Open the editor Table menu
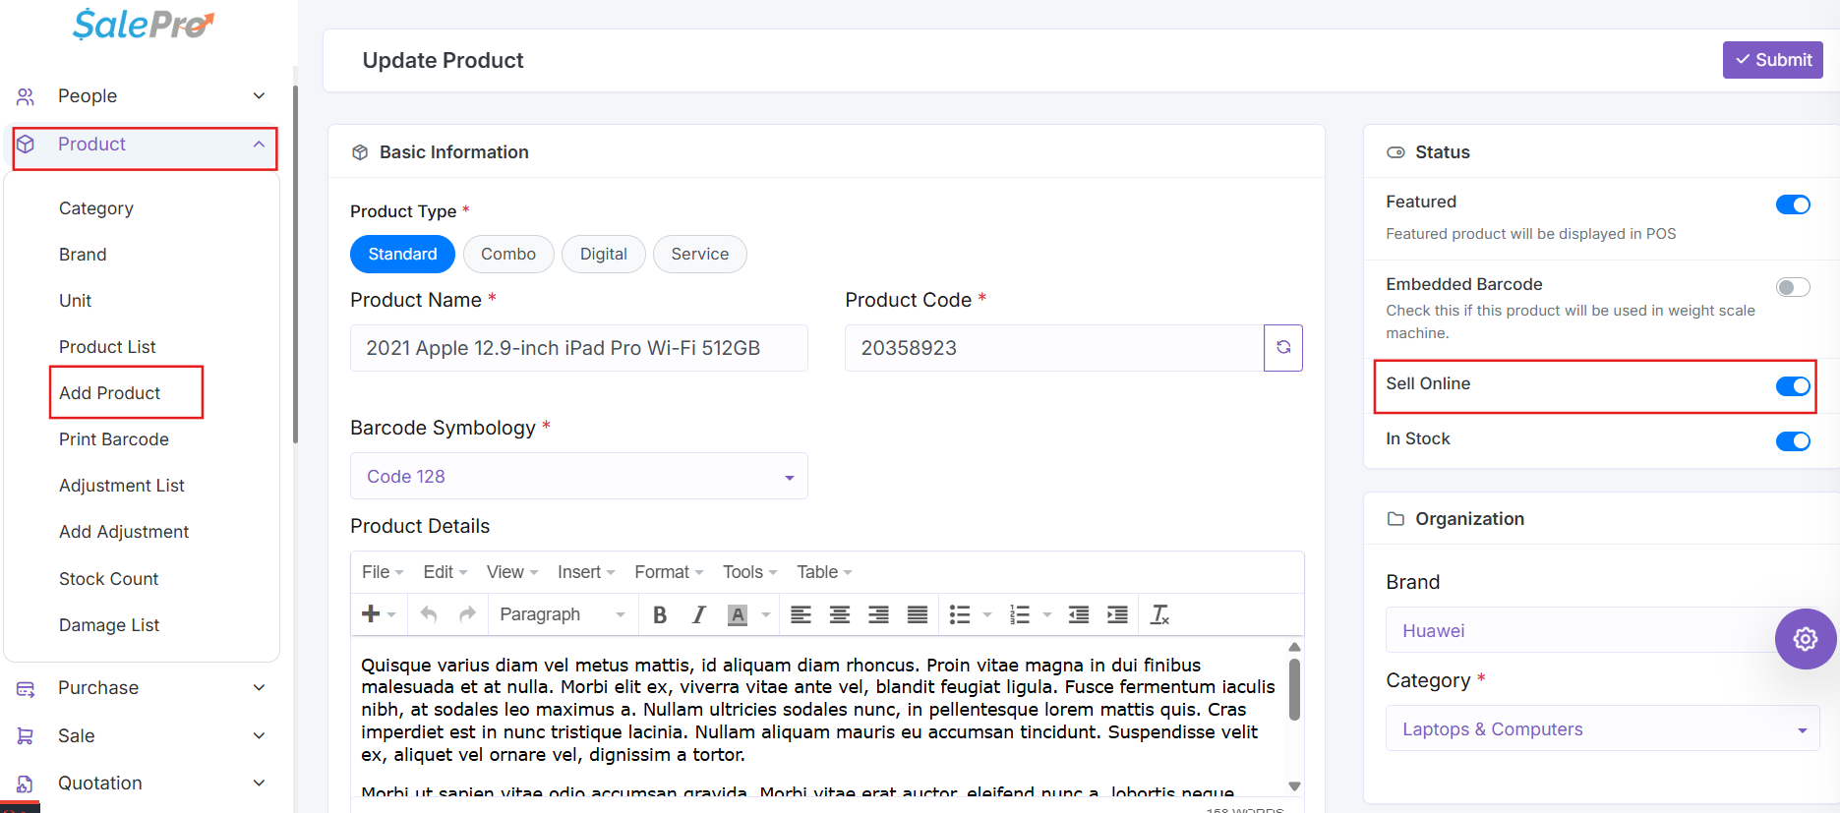The image size is (1840, 813). pos(824,572)
